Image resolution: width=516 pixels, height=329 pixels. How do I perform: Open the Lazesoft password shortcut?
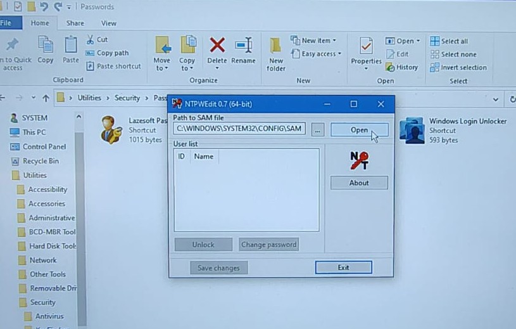(111, 129)
